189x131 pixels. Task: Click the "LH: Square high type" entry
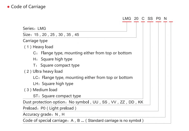pyautogui.click(x=53, y=84)
